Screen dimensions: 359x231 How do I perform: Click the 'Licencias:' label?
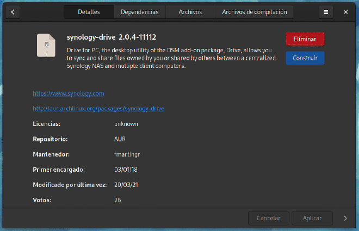[46, 124]
